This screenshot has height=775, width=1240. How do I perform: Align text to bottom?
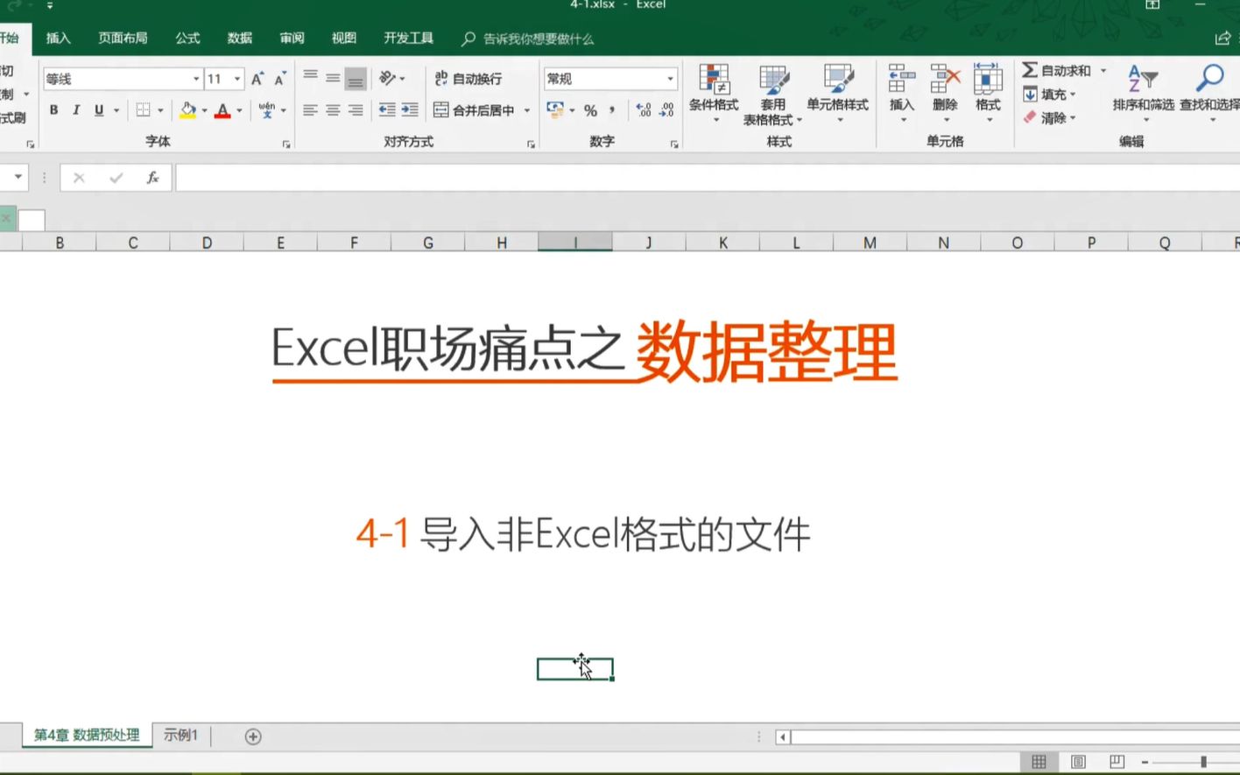356,79
